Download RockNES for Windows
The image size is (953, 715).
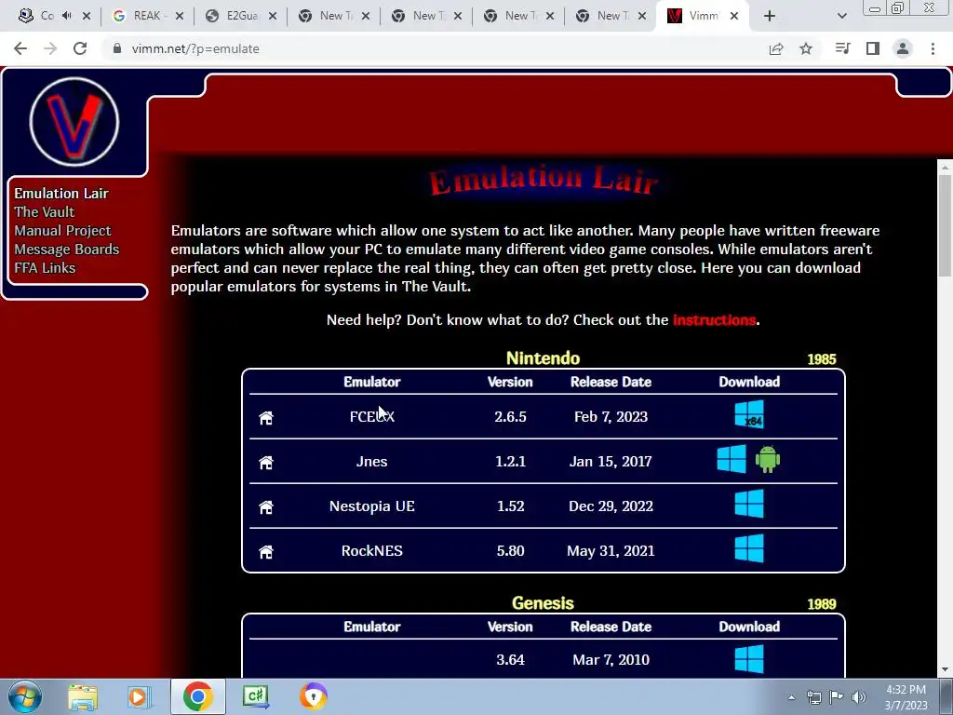pos(749,548)
